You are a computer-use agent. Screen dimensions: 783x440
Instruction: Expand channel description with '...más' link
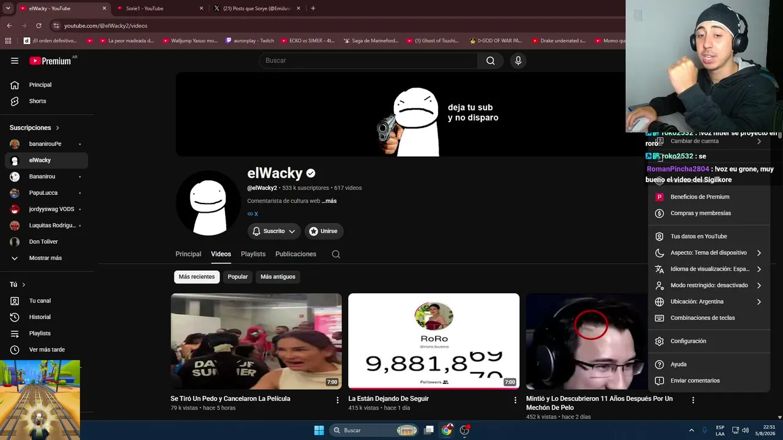click(329, 201)
